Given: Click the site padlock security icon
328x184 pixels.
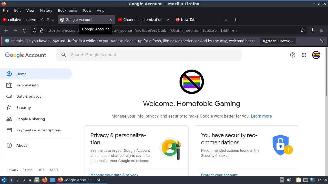Looking at the screenshot, I should [42, 30].
